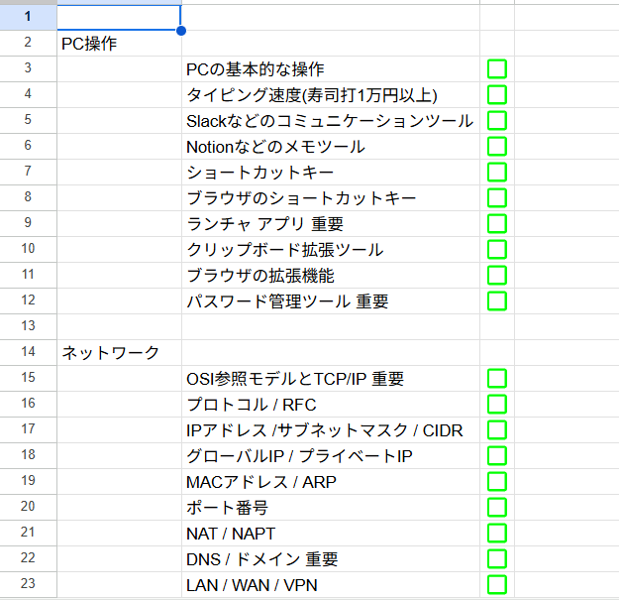This screenshot has height=600, width=619.
Task: Select the row 17 header
Action: click(28, 429)
